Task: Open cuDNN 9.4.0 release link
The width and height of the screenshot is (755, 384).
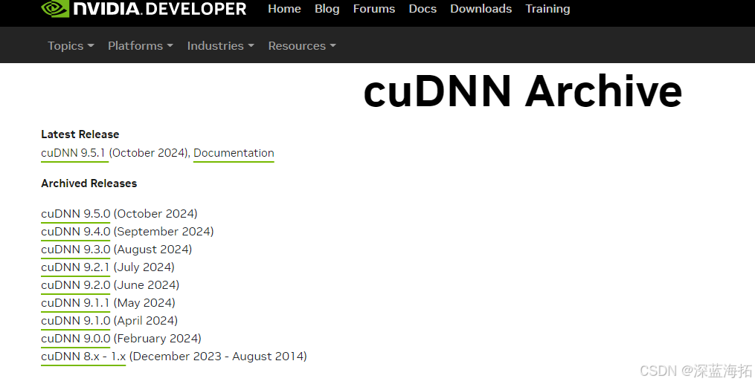Action: pyautogui.click(x=76, y=231)
